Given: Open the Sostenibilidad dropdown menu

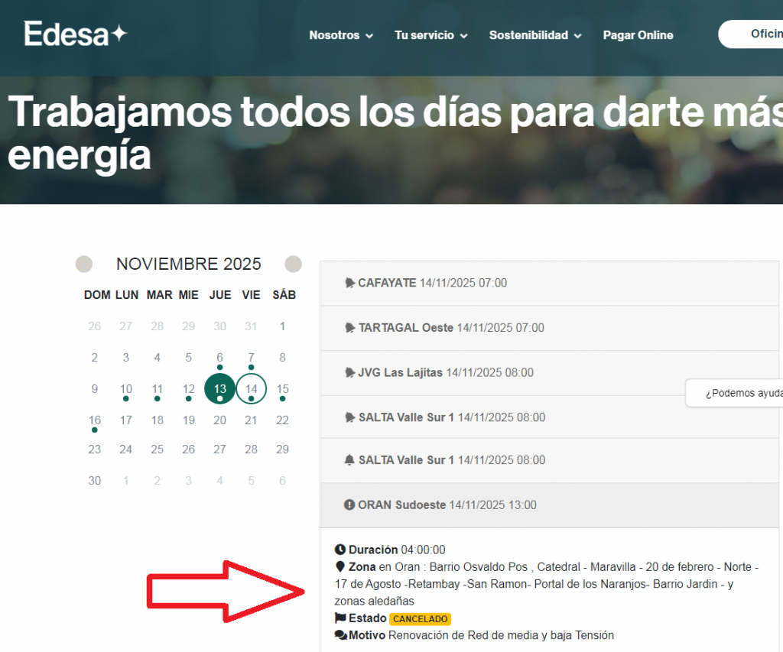Looking at the screenshot, I should [x=535, y=35].
